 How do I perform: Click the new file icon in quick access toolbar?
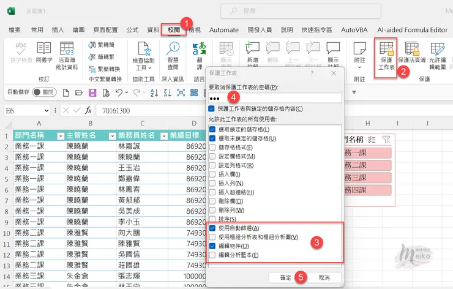pyautogui.click(x=66, y=93)
